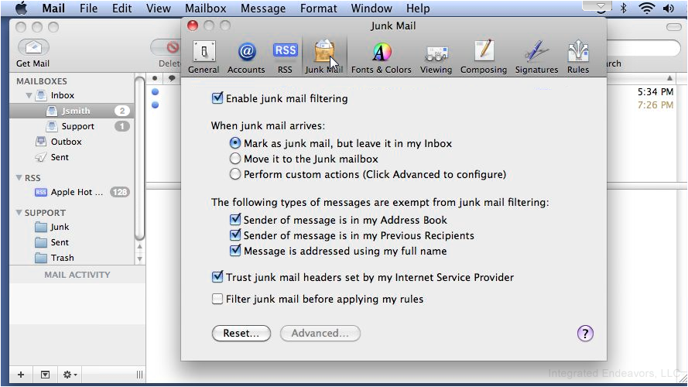Select Move it to the Junk mailbox
Screen dimensions: 688x387
click(235, 159)
